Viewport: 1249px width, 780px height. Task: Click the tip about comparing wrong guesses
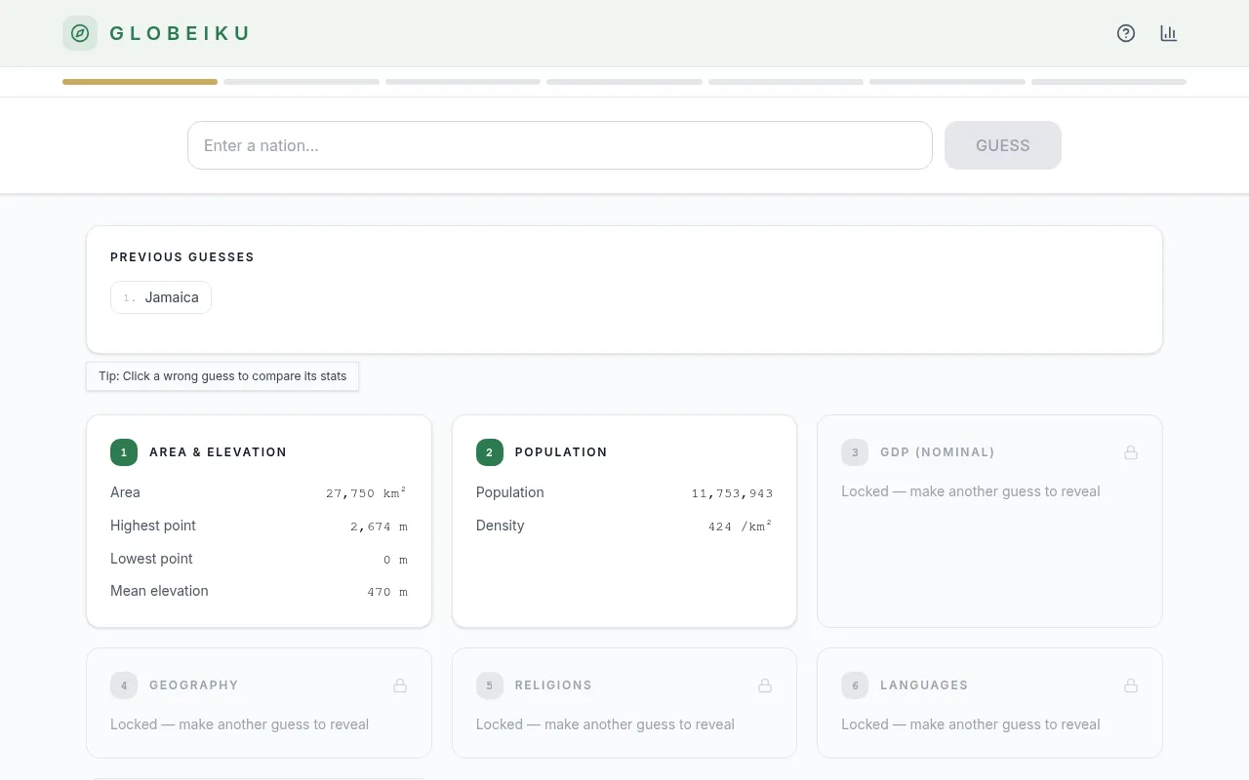pos(222,376)
